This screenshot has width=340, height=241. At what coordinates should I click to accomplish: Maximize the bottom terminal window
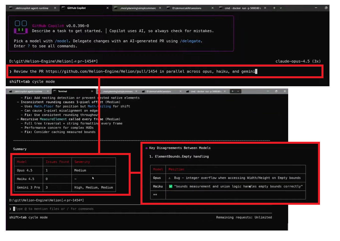(x=276, y=91)
